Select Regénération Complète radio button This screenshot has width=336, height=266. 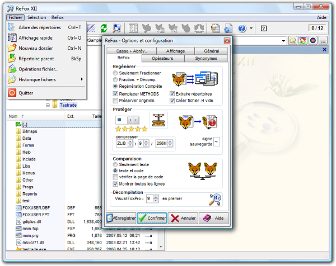pyautogui.click(x=115, y=86)
